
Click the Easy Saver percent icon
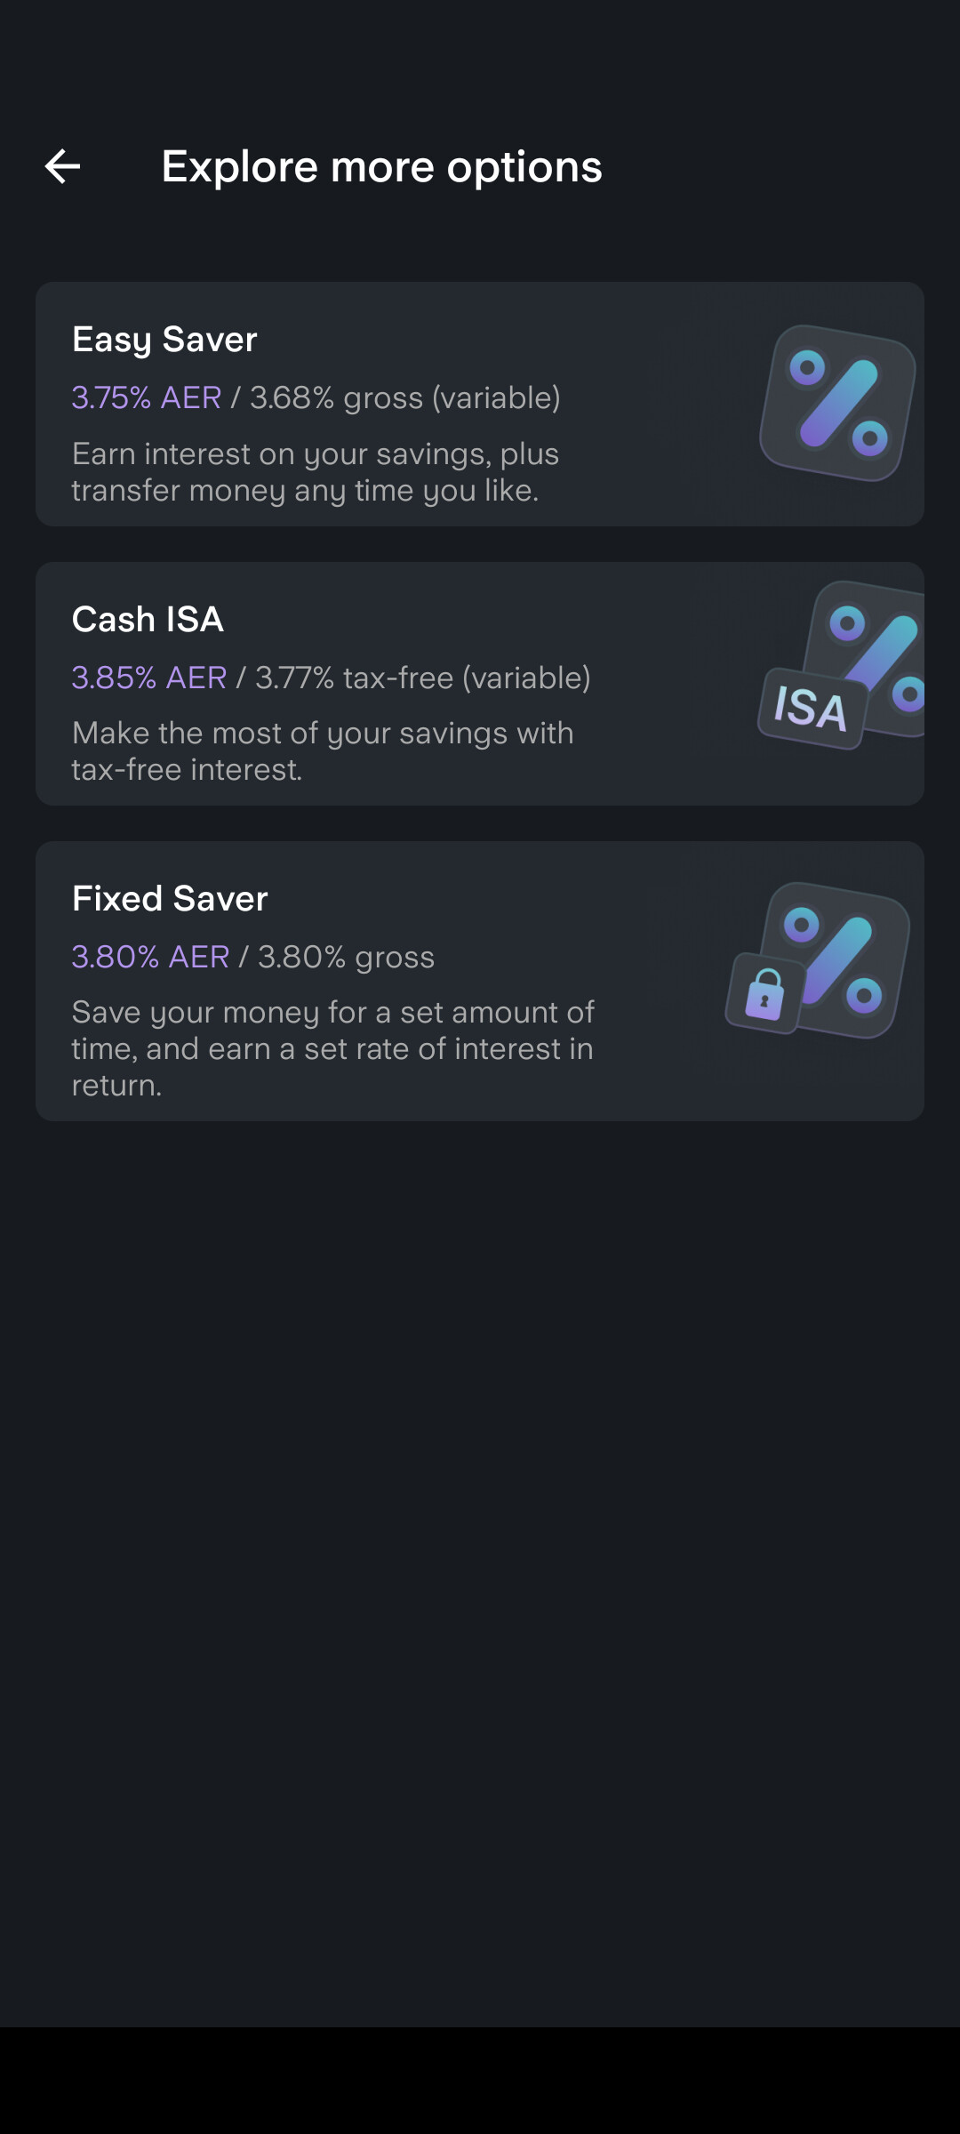pyautogui.click(x=837, y=403)
